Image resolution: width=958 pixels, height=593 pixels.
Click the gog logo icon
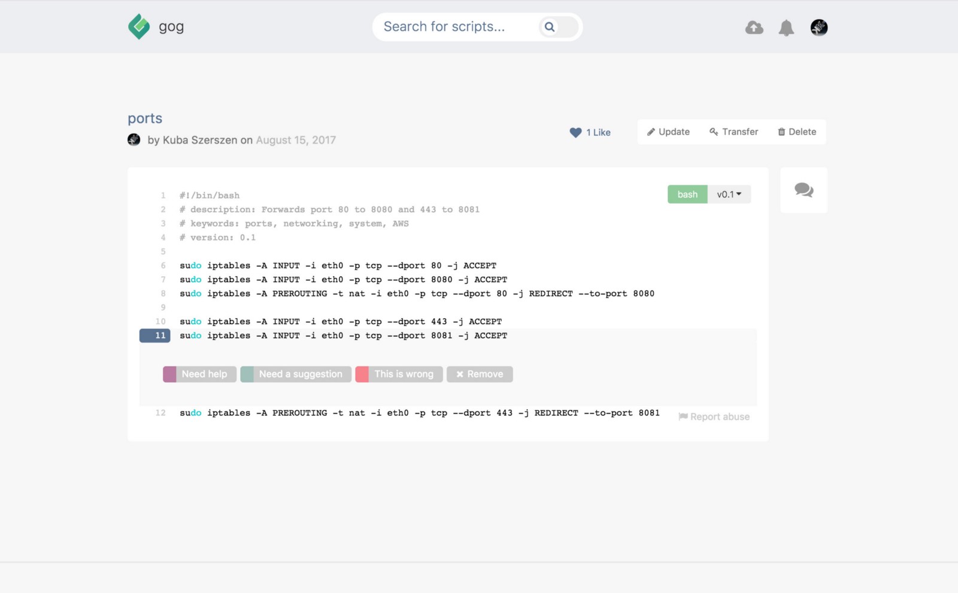click(139, 27)
